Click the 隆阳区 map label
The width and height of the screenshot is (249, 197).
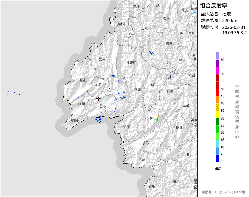pos(132,63)
